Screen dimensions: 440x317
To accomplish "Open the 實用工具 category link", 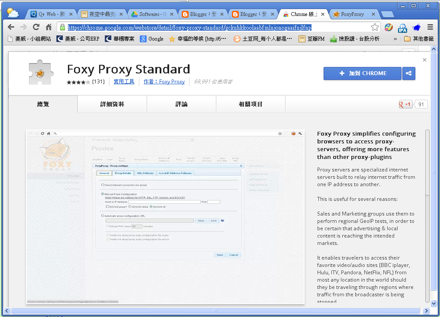I will [x=124, y=82].
